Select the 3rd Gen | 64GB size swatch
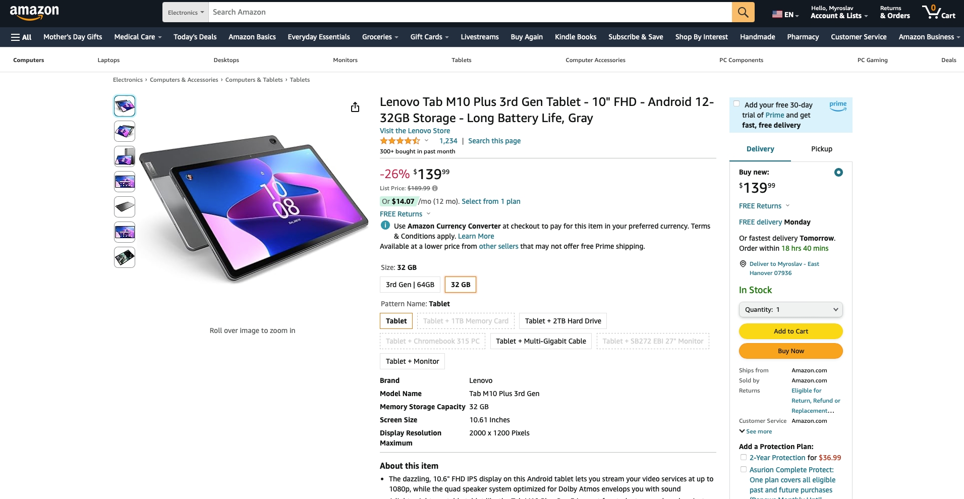This screenshot has height=499, width=964. [x=410, y=285]
